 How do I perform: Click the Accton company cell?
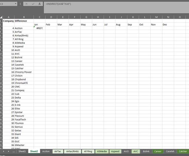click(x=24, y=28)
